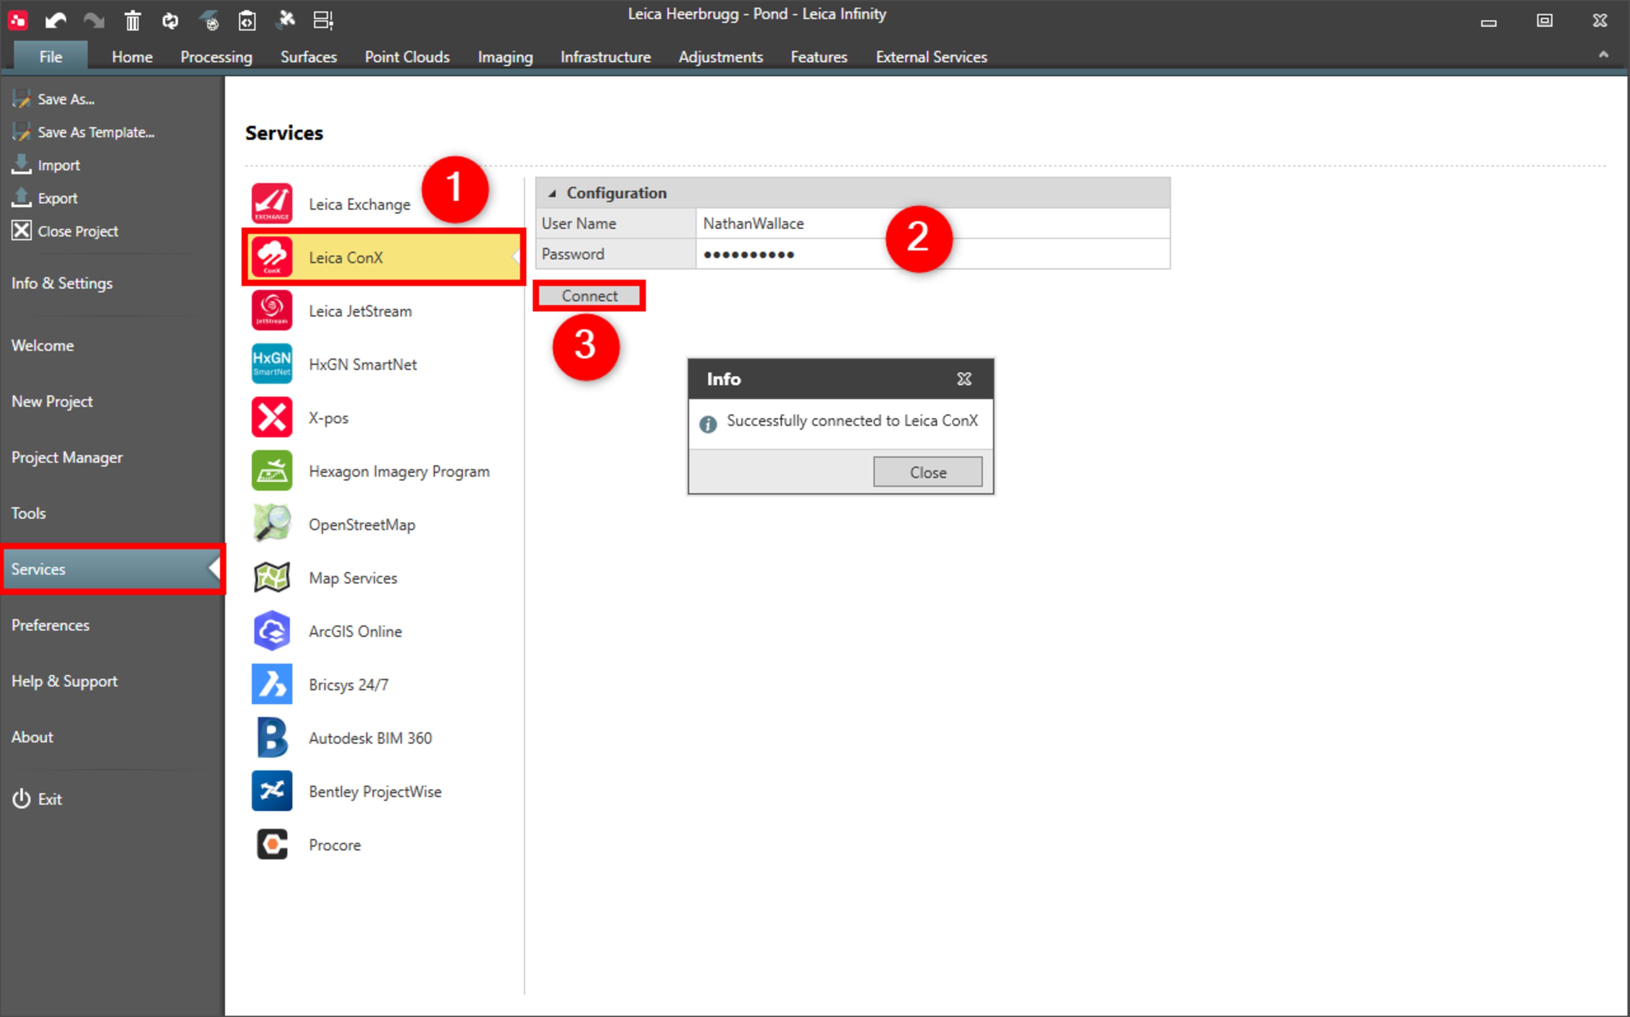
Task: Select the Map Services icon
Action: (x=272, y=577)
